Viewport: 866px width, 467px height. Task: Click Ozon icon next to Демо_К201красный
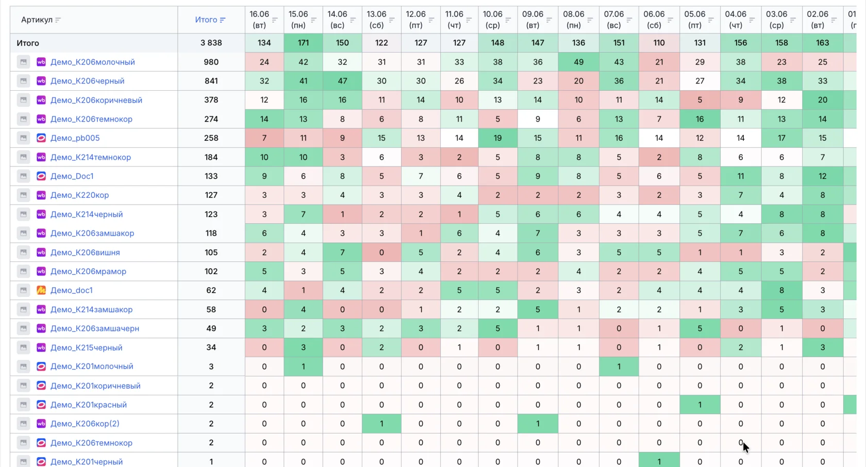tap(41, 405)
